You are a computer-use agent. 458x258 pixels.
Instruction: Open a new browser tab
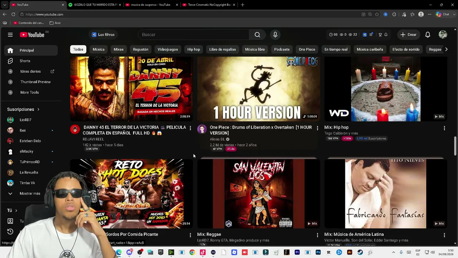click(x=243, y=5)
